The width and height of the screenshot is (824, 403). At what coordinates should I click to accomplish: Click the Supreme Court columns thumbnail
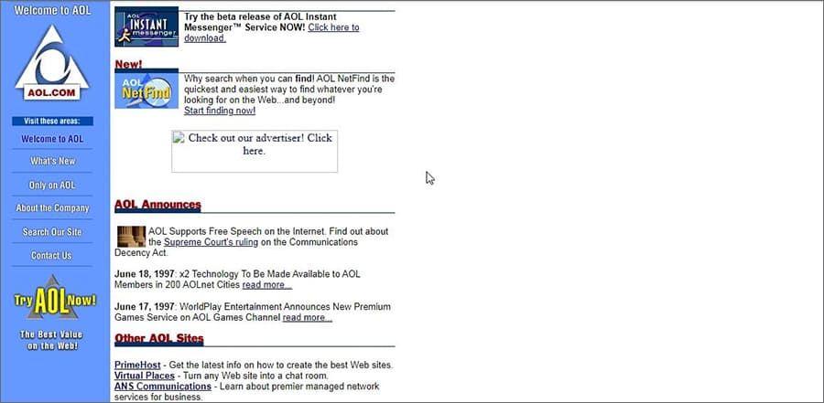coord(131,236)
